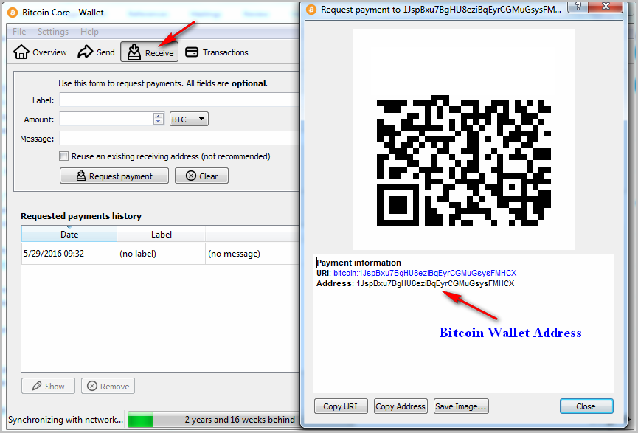
Task: Open the File menu
Action: 19,31
